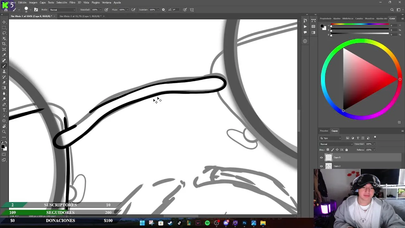
Task: Toggle lock all padlock icon
Action: tap(346, 150)
